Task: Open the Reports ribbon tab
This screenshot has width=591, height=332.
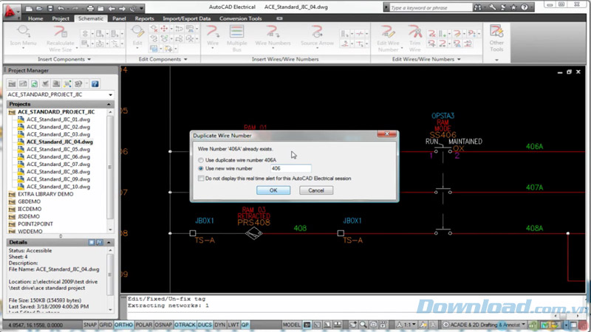Action: 145,18
